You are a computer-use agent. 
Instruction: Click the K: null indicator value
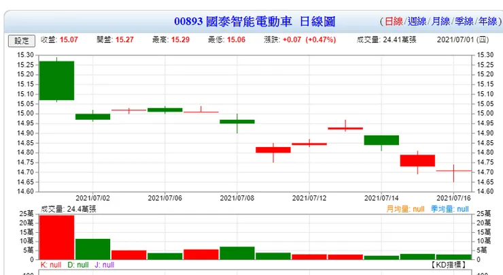pos(51,265)
